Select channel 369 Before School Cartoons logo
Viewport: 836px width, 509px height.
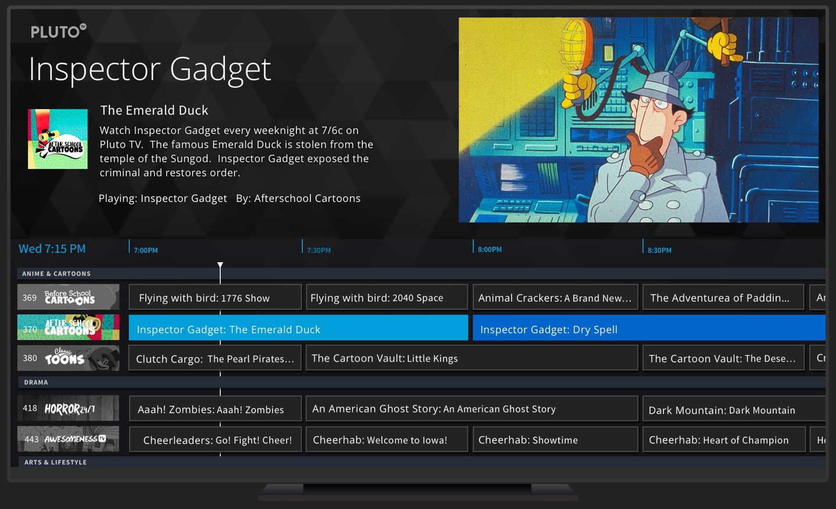[x=68, y=297]
